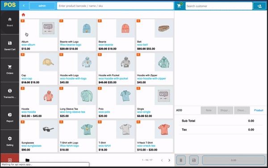The image size is (268, 168).
Task: Select the Album product thumbnail
Action: pyautogui.click(x=48, y=28)
